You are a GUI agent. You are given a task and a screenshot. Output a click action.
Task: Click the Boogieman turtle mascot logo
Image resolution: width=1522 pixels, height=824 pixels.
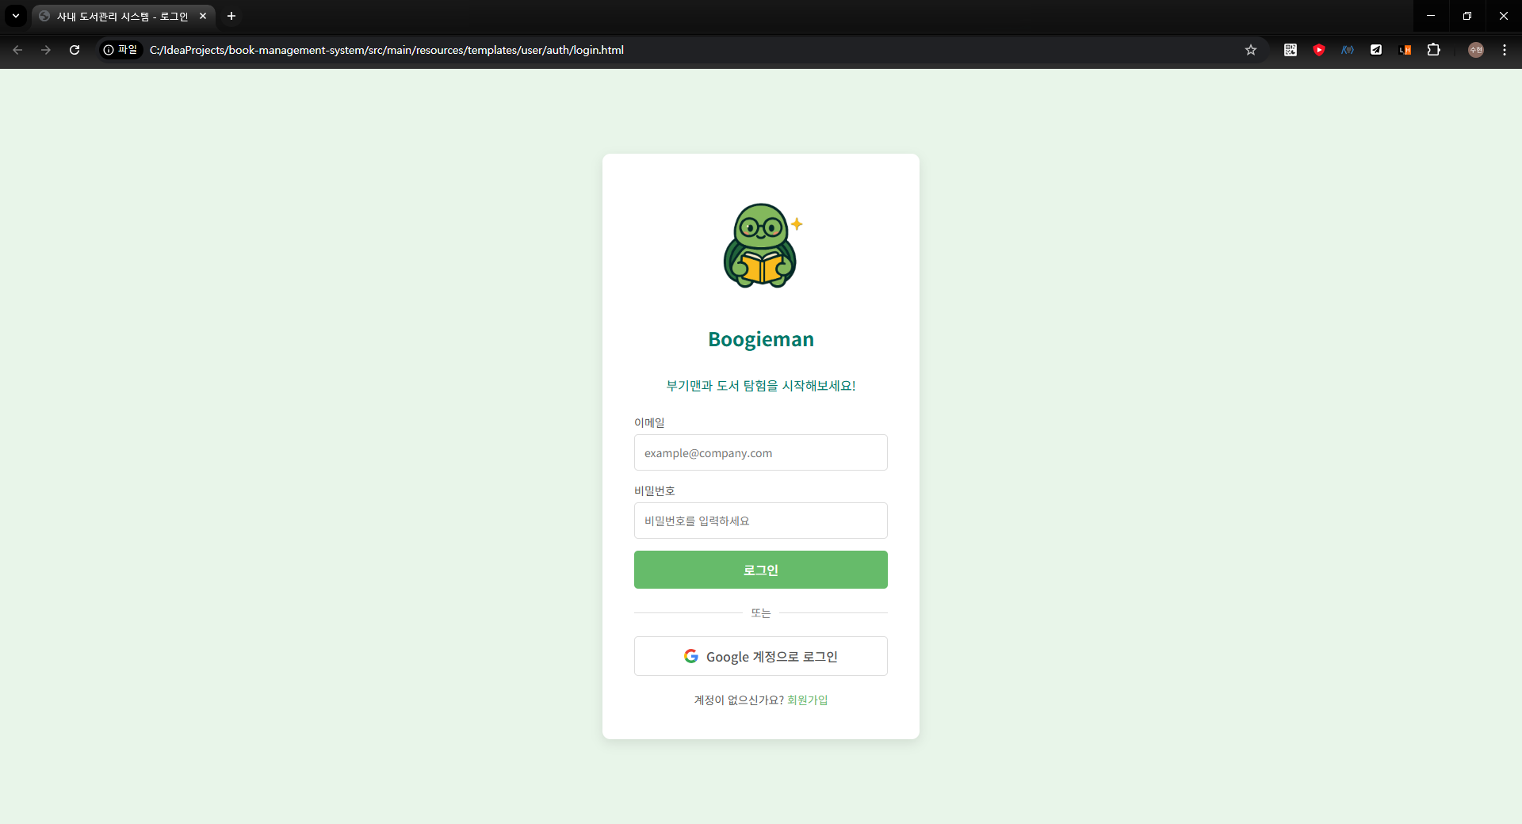(760, 246)
